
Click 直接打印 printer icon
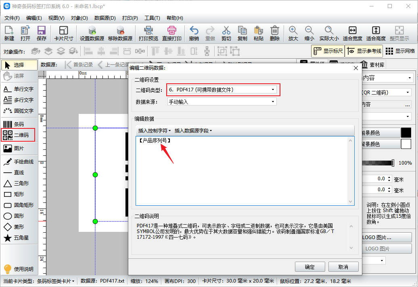(x=172, y=33)
